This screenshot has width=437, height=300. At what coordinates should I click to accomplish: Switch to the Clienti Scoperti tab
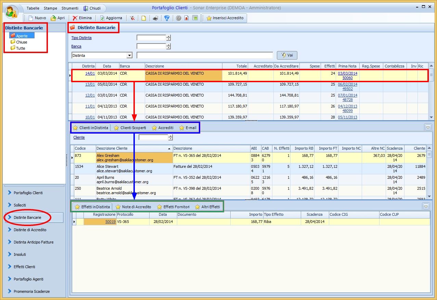coord(130,128)
